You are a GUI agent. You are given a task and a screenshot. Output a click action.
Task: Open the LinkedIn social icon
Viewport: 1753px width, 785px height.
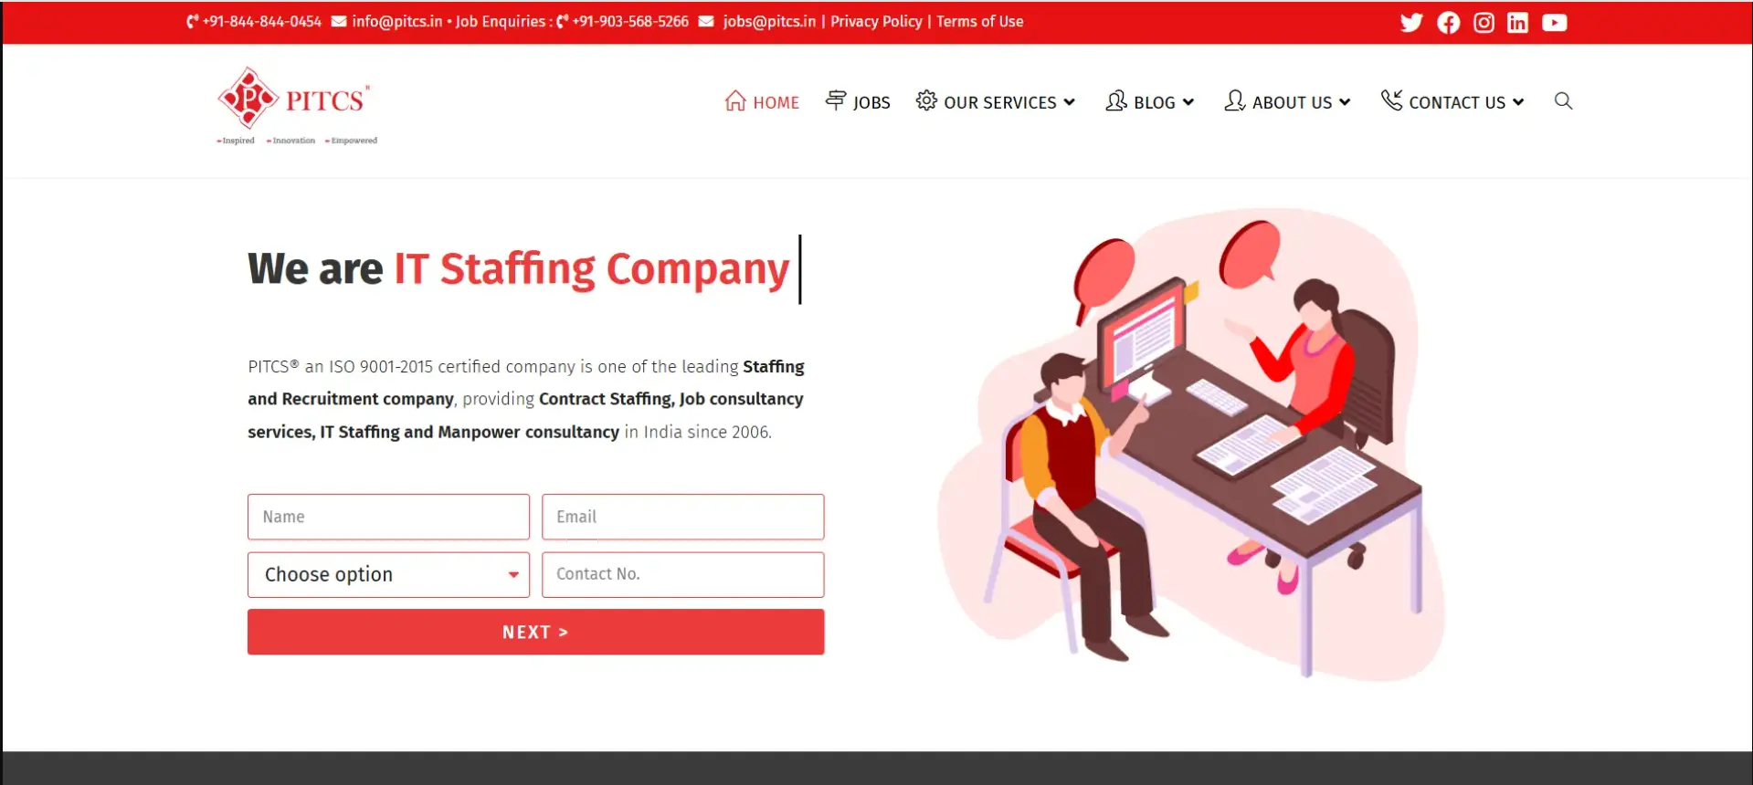pyautogui.click(x=1517, y=22)
